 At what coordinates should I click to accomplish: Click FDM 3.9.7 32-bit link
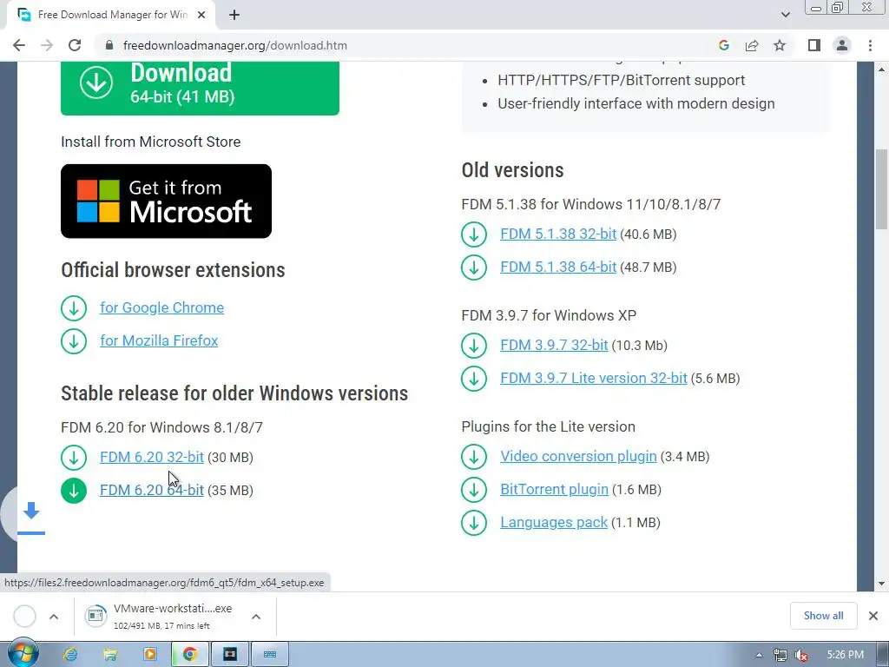click(x=554, y=345)
